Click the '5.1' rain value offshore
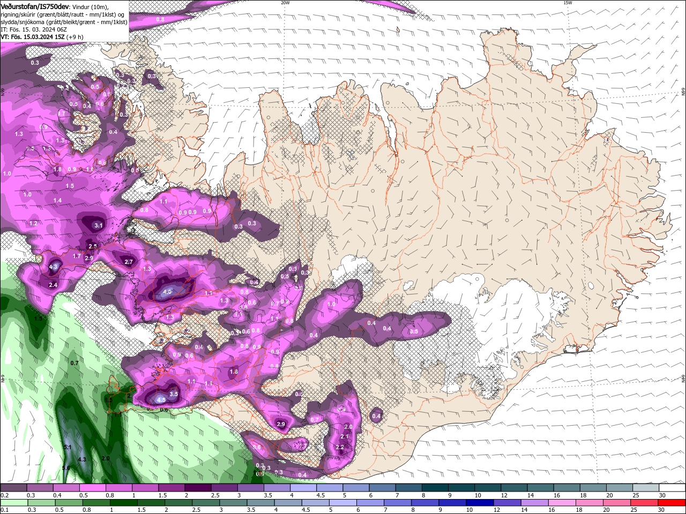 pos(68,447)
